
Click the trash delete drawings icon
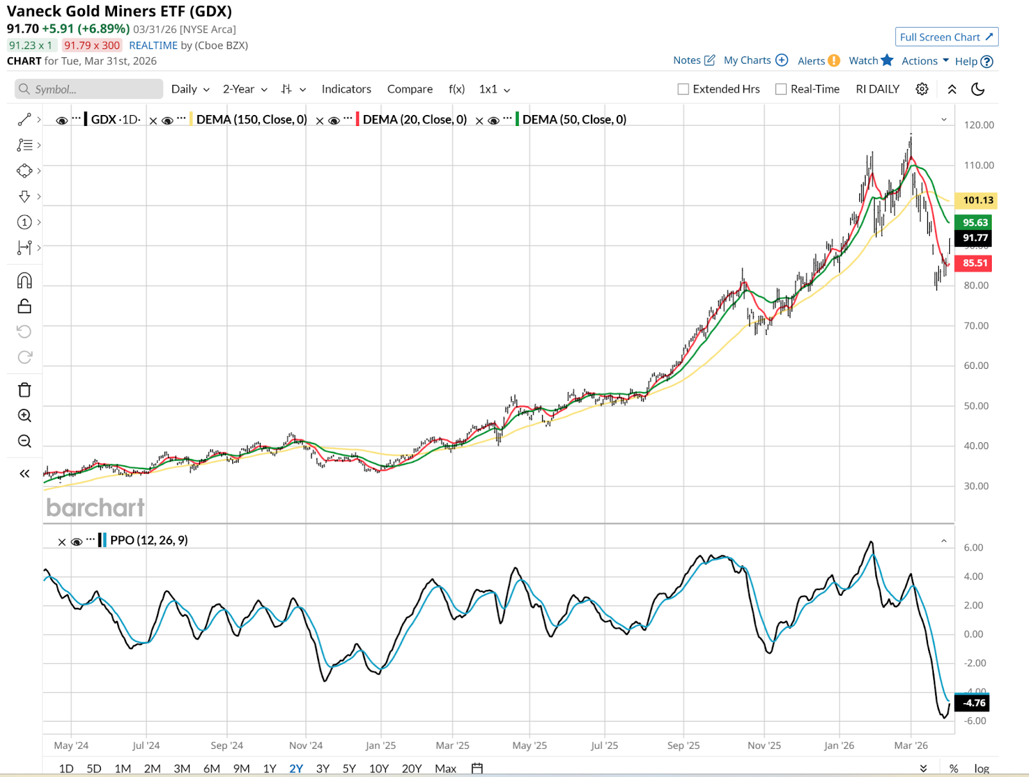click(24, 390)
